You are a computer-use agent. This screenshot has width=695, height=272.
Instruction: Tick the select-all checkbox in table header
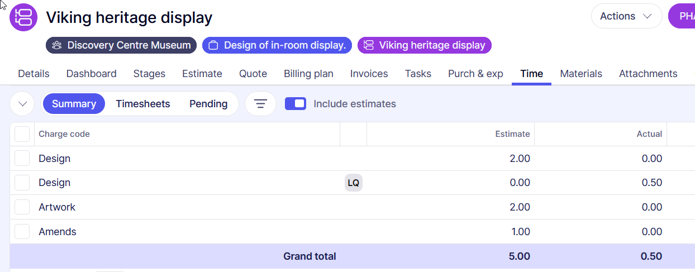point(22,134)
